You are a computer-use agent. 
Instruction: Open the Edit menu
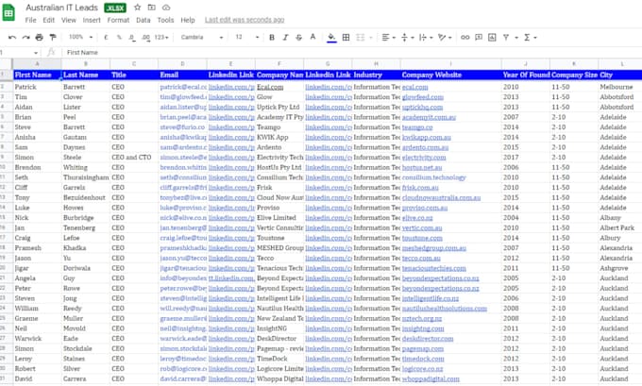point(49,20)
